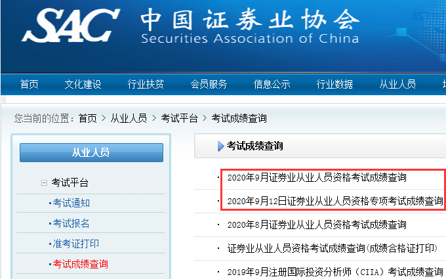The height and width of the screenshot is (279, 446).
Task: Go to 会员服务 in the navigation bar
Action: [x=209, y=84]
